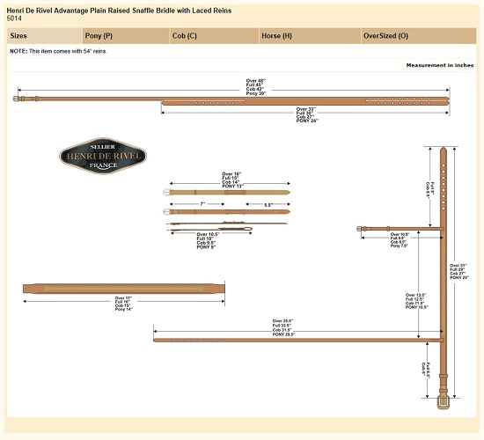Click the throatlatch strap with holes
The image size is (484, 440).
[297, 340]
